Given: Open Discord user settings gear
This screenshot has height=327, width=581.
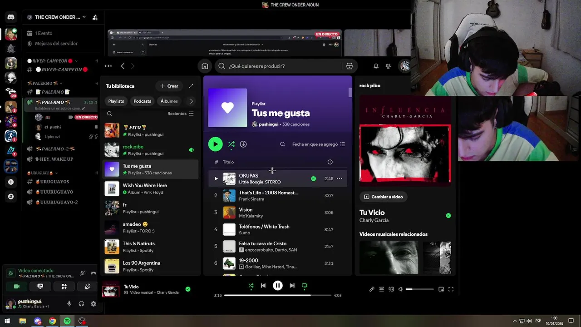Looking at the screenshot, I should [94, 304].
